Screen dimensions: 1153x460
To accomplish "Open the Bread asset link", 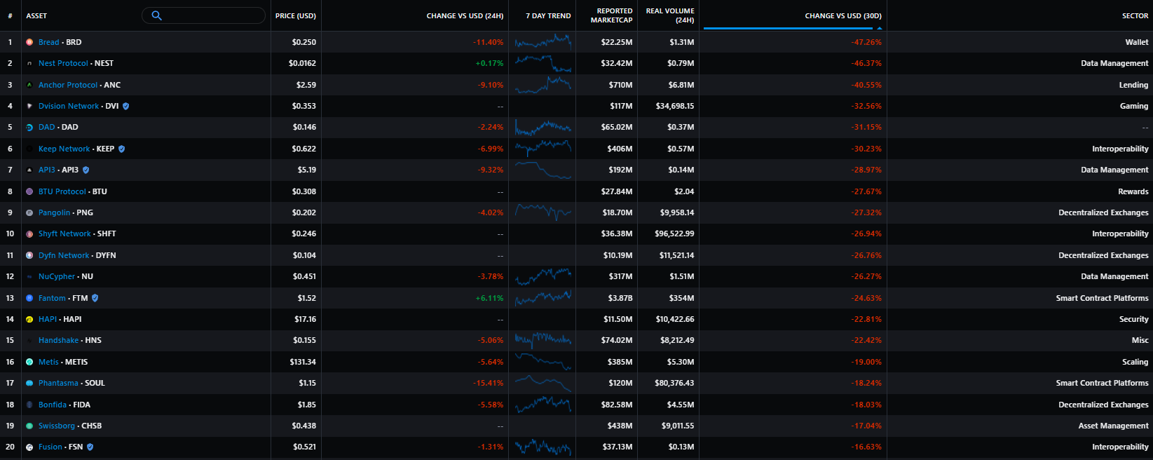I will (x=49, y=42).
